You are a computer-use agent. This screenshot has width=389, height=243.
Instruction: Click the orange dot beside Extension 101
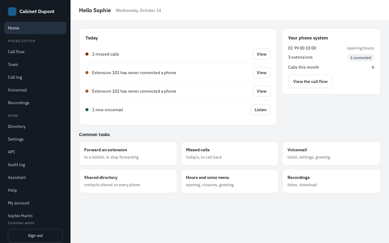tap(87, 73)
